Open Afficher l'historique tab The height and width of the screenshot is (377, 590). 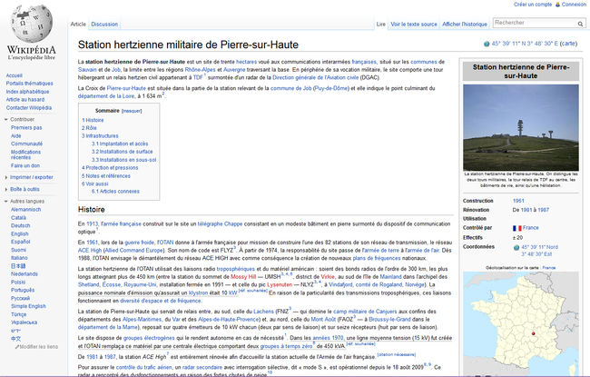465,25
